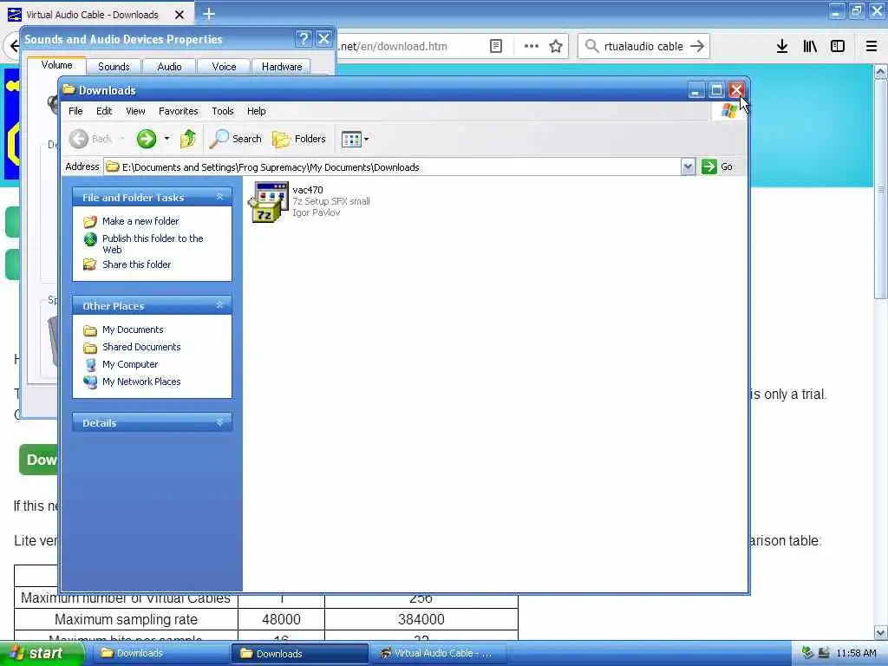Switch to Voice tab in Sounds Properties

pyautogui.click(x=224, y=67)
